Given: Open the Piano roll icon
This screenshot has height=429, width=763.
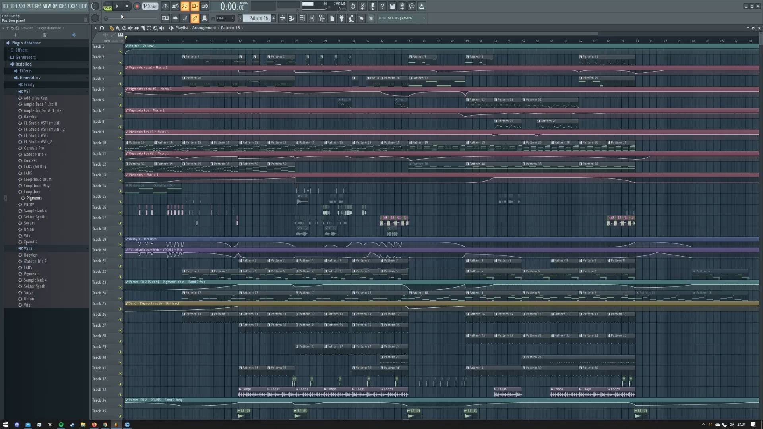Looking at the screenshot, I should 292,18.
